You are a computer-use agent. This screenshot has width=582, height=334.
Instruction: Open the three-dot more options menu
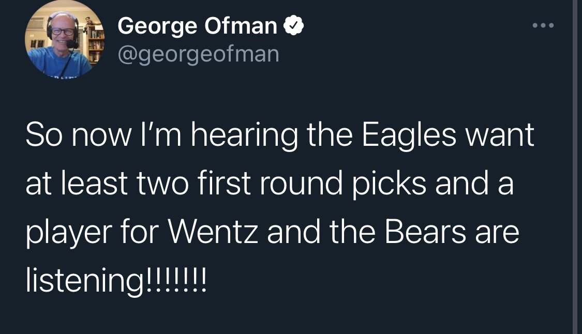tap(544, 25)
